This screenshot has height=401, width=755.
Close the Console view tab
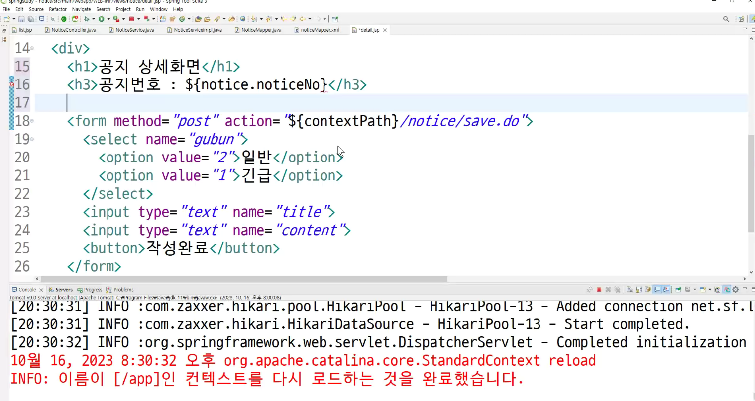click(x=41, y=290)
